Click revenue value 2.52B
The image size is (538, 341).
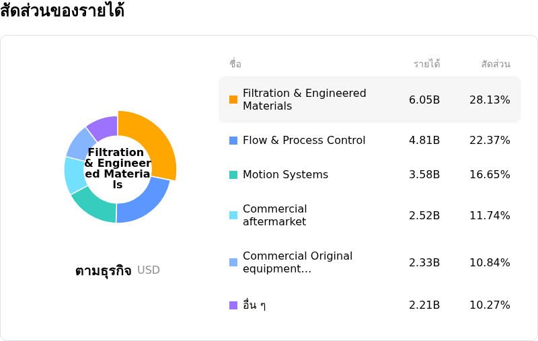point(424,215)
